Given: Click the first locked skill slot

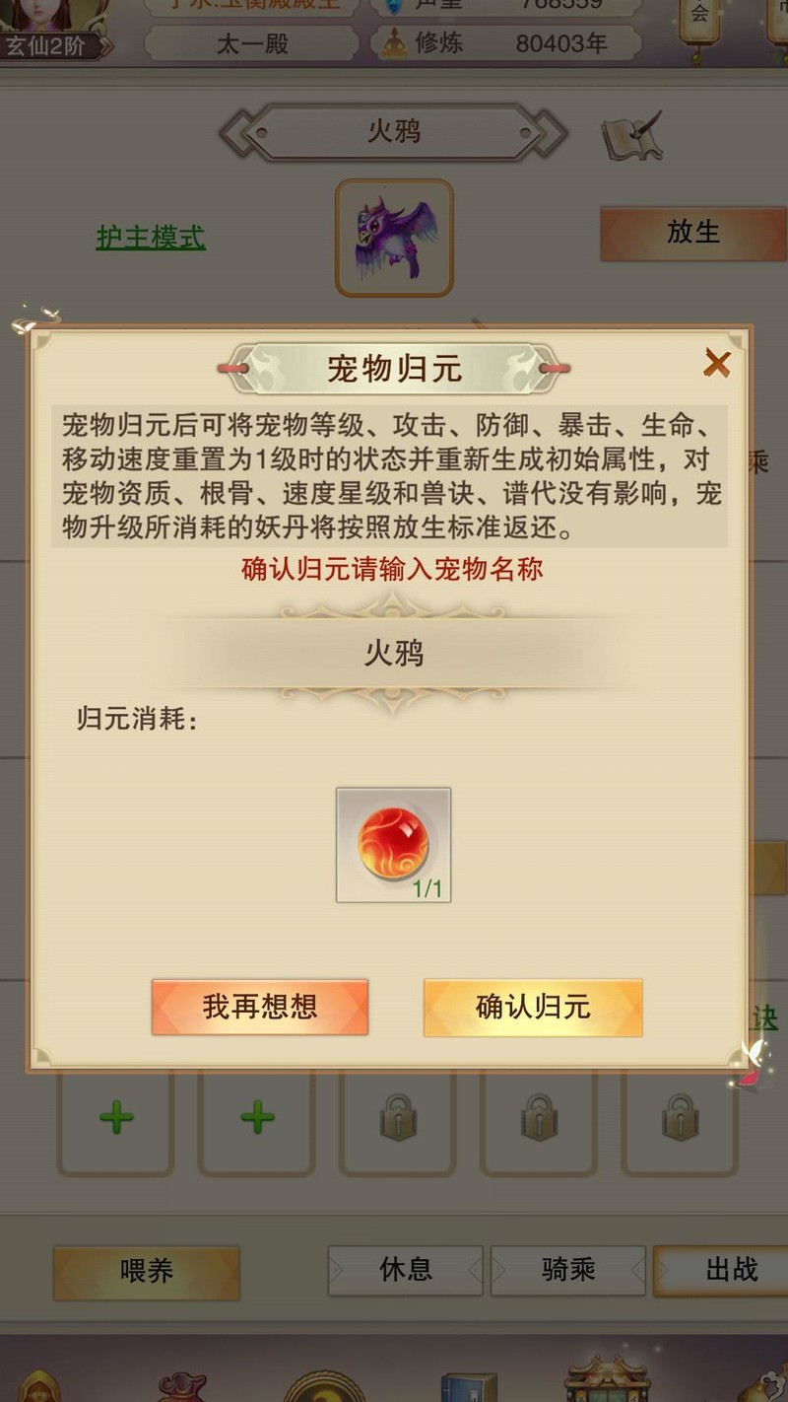Looking at the screenshot, I should [x=398, y=1118].
